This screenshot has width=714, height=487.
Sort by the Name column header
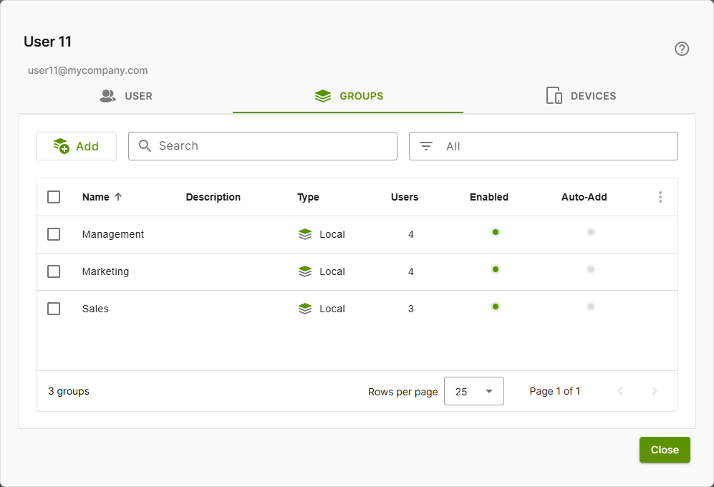96,197
